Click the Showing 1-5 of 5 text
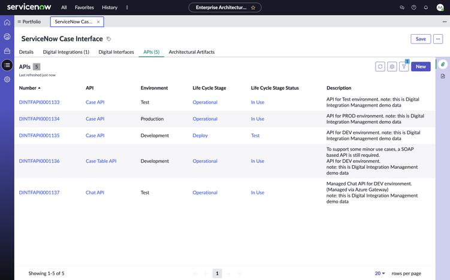The height and width of the screenshot is (280, 450). [46, 273]
